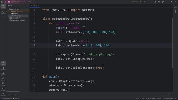178x100 pixels.
Task: Change UTF-8 file encoding
Action: coord(147,99)
